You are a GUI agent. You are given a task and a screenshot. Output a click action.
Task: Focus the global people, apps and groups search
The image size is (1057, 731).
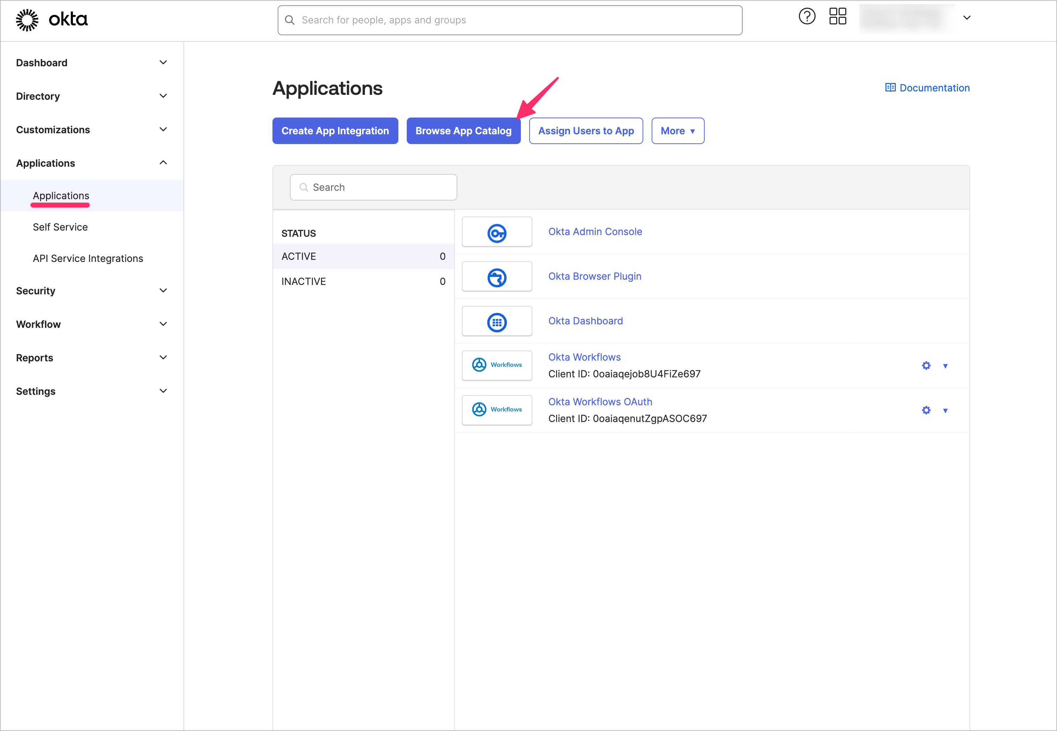[509, 20]
